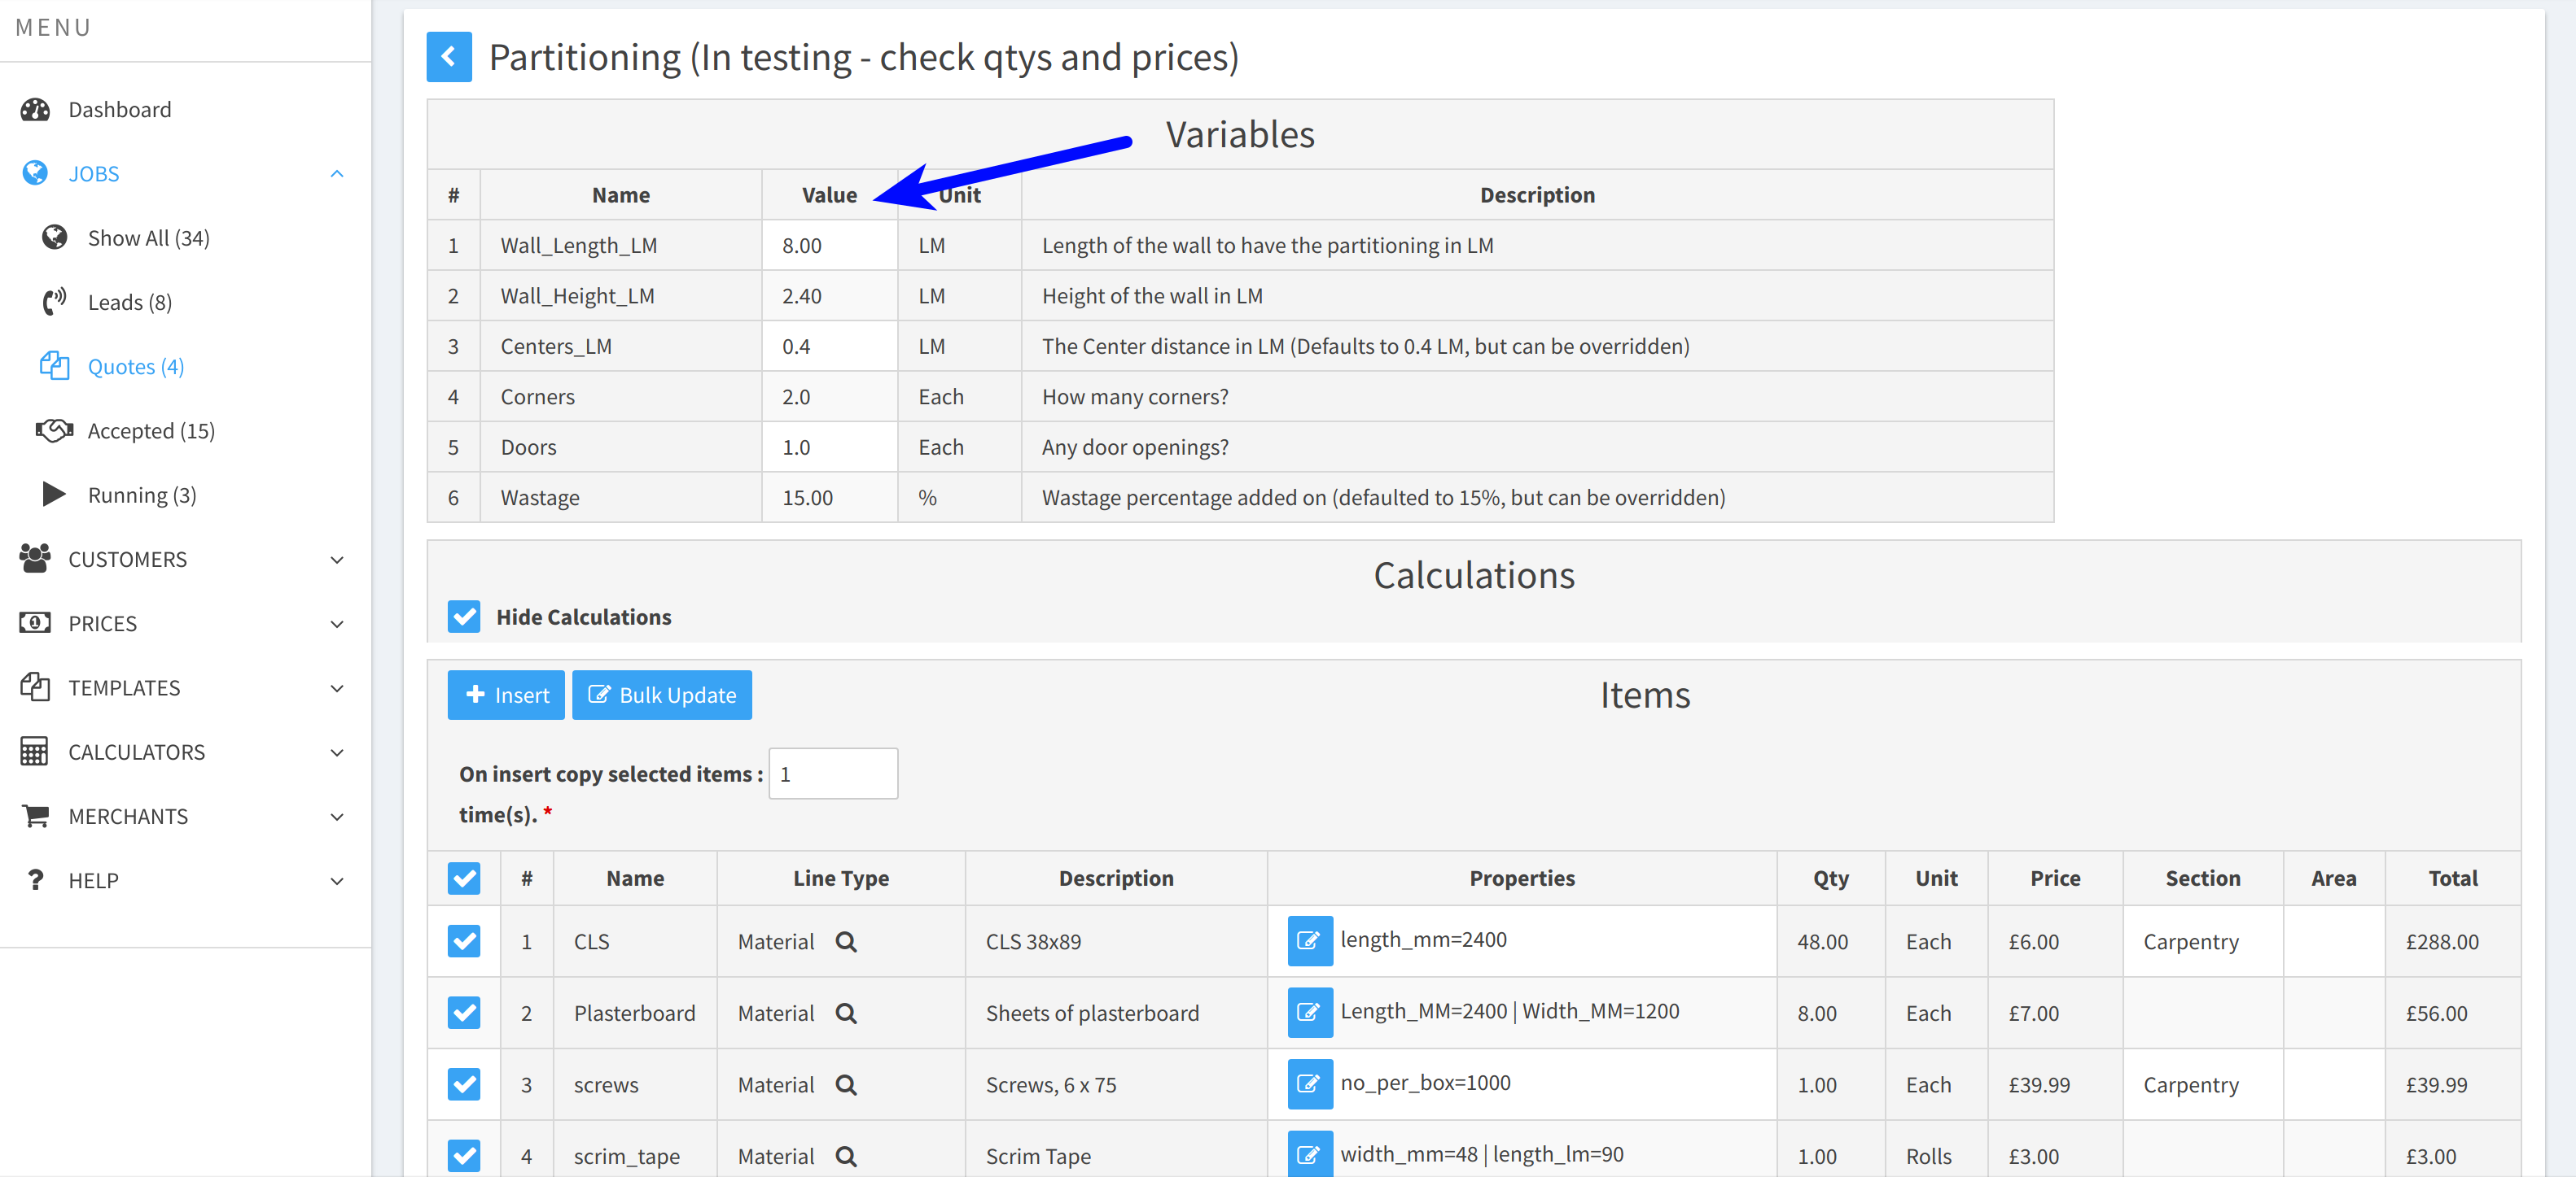Uncheck the Plasterboard row checkbox
The width and height of the screenshot is (2576, 1177).
[x=464, y=1014]
